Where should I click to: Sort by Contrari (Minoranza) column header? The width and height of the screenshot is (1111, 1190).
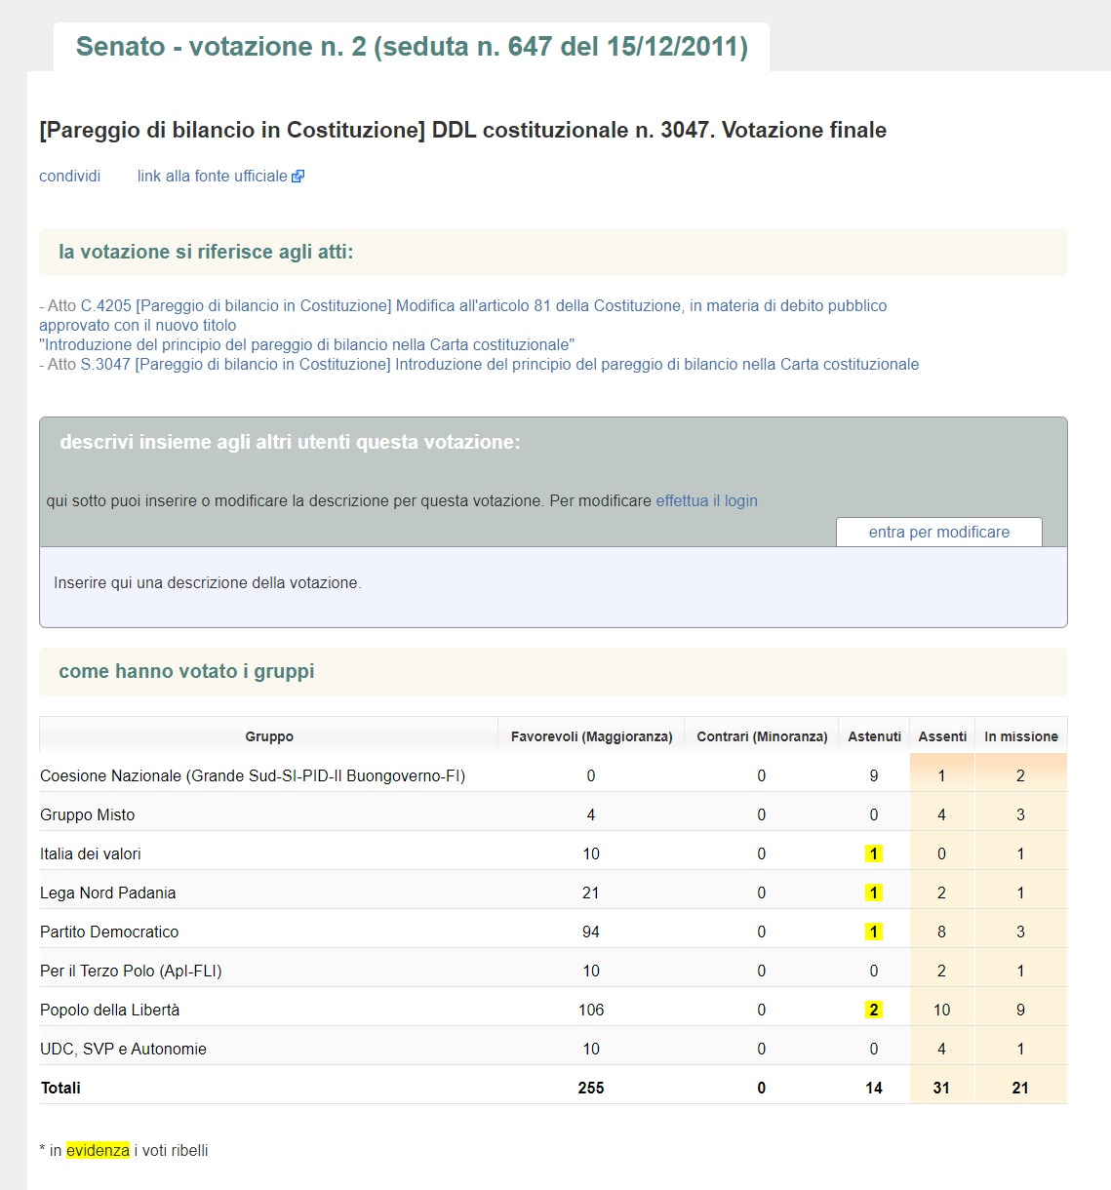tap(762, 736)
